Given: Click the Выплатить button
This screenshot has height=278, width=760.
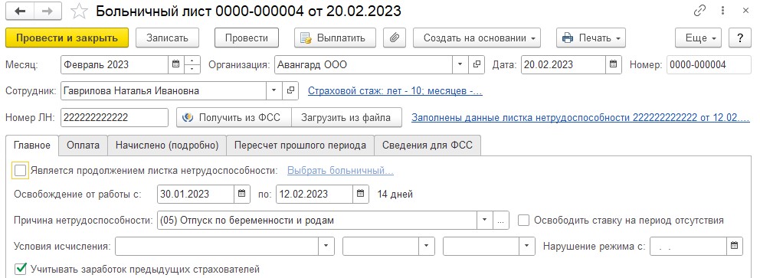Looking at the screenshot, I should (x=336, y=38).
